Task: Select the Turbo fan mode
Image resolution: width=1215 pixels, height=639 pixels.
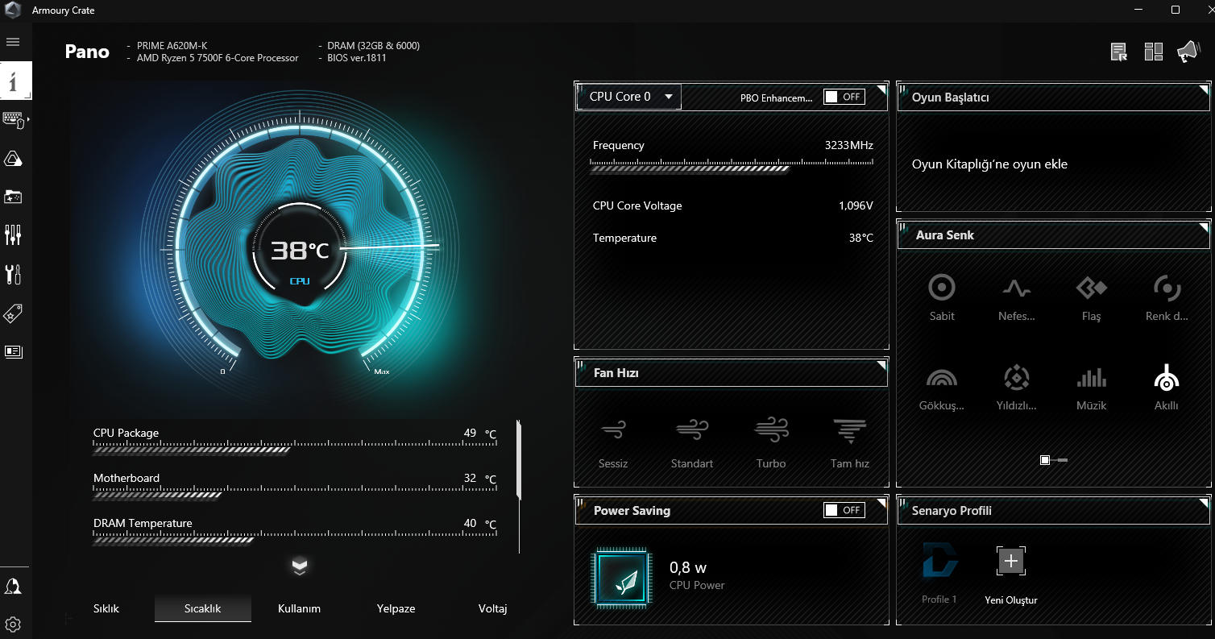Action: [771, 442]
